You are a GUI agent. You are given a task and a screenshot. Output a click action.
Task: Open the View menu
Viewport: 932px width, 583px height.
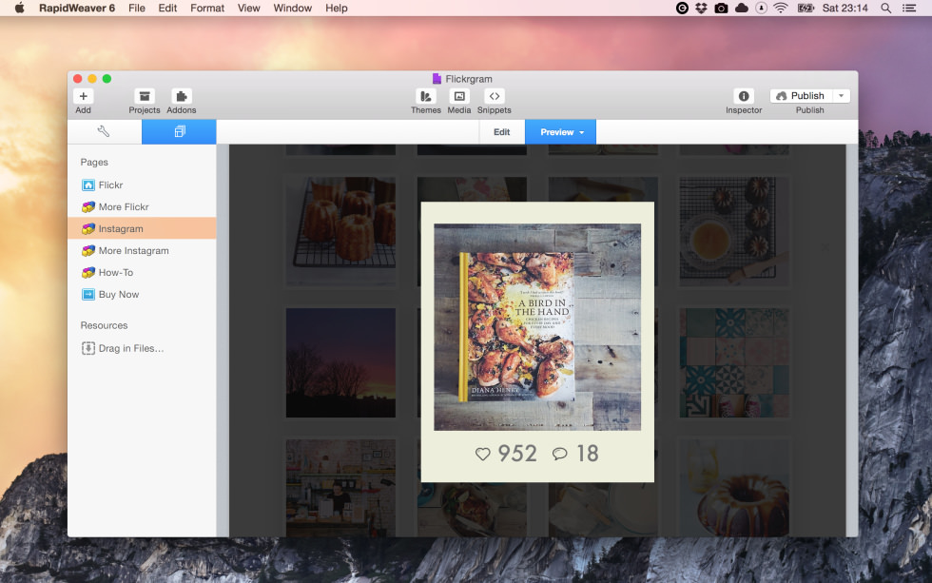[x=248, y=8]
